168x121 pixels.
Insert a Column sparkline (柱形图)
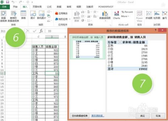pyautogui.click(x=157, y=15)
